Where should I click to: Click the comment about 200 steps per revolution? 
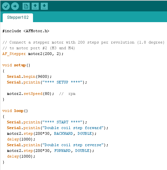point(83,43)
